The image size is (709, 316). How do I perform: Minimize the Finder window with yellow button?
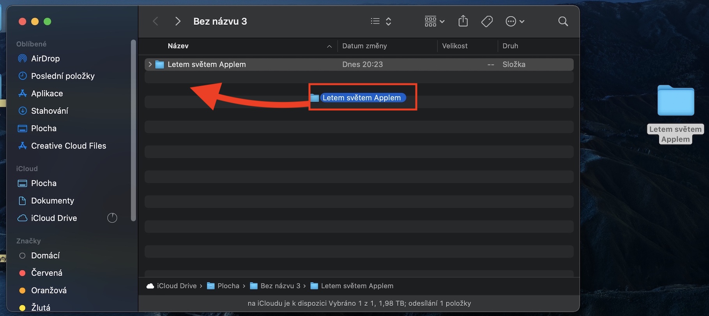click(35, 21)
